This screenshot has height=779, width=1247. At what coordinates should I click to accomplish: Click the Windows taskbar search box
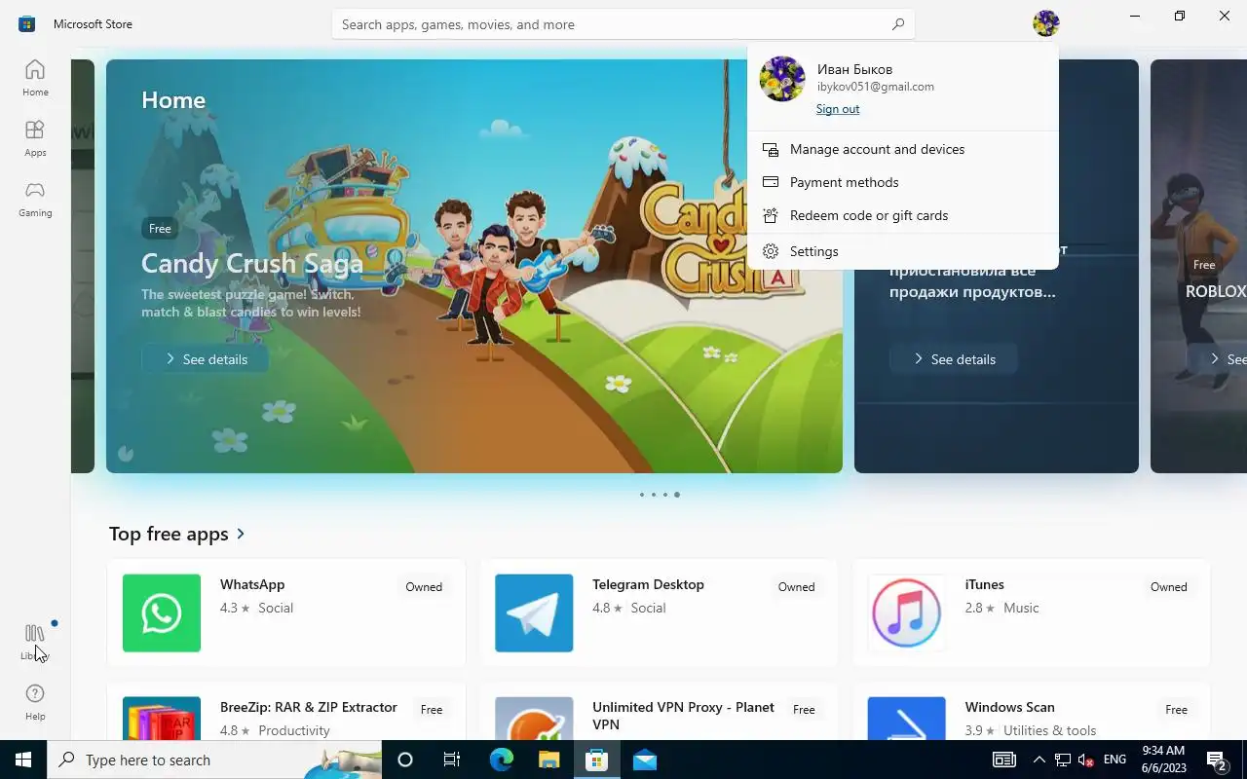[214, 760]
